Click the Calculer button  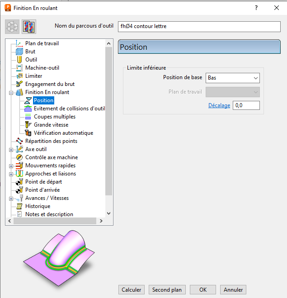click(x=132, y=290)
